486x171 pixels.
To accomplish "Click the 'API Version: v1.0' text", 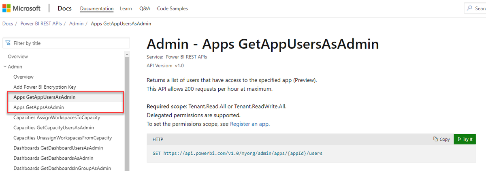I will coord(166,65).
